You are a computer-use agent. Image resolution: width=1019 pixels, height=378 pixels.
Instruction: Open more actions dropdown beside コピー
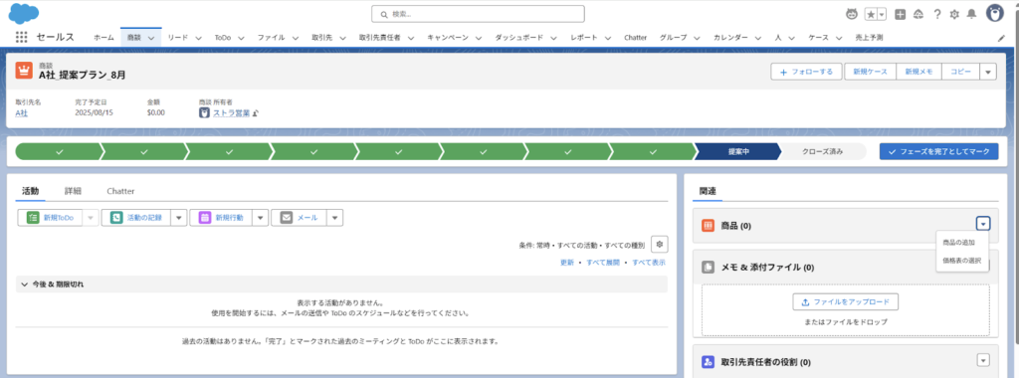coord(988,72)
